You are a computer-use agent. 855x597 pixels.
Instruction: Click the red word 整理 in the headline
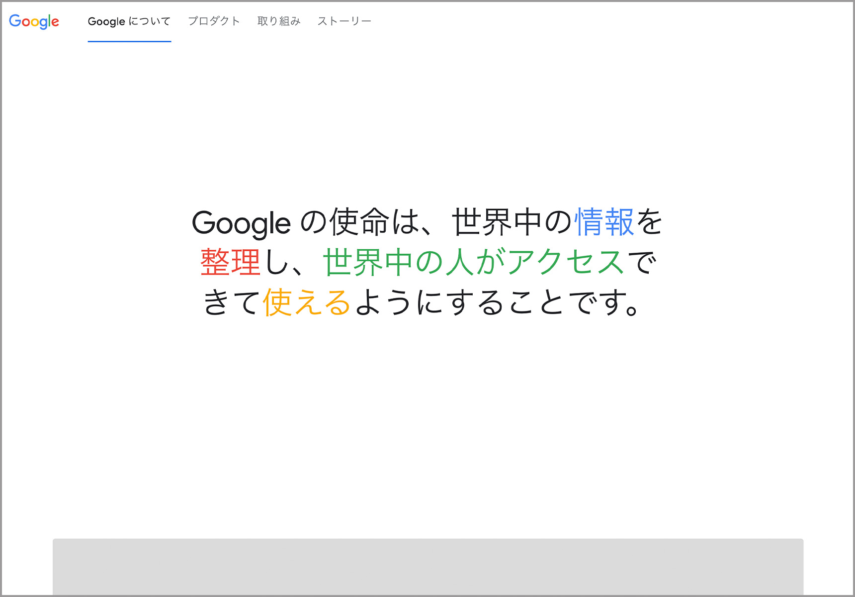231,262
